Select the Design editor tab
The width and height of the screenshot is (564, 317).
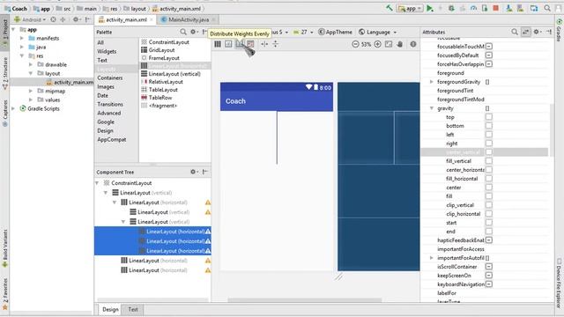click(110, 309)
